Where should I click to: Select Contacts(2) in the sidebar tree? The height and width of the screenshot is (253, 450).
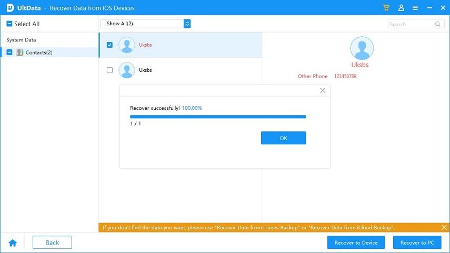click(x=38, y=52)
